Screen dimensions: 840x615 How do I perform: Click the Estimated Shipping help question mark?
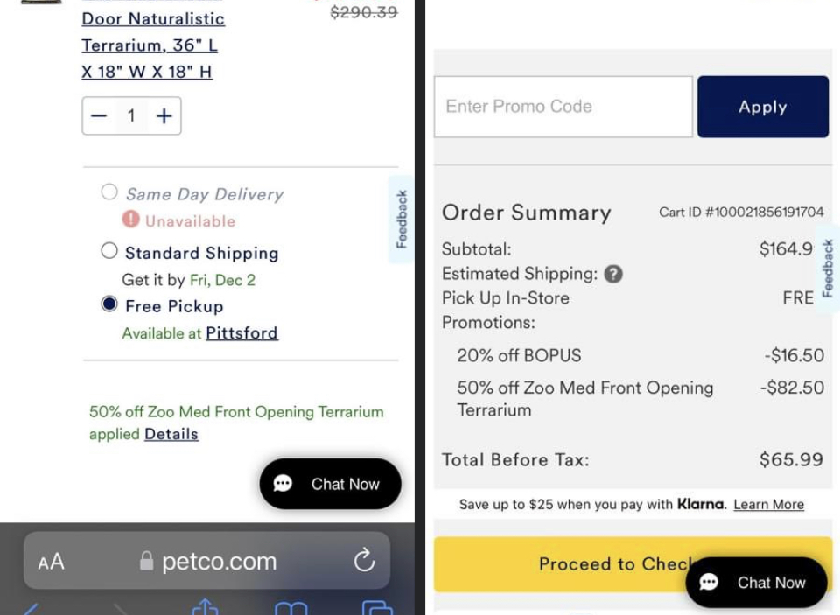[x=613, y=274]
